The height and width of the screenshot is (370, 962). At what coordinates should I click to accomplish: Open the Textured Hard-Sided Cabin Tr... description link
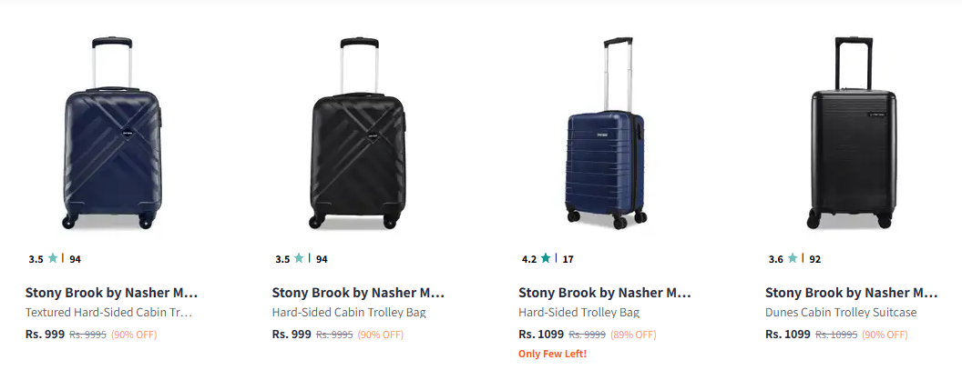point(108,313)
